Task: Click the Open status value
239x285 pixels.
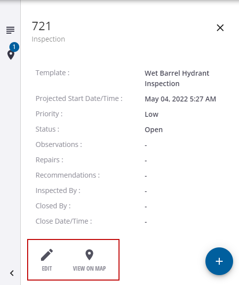Action: (x=154, y=130)
